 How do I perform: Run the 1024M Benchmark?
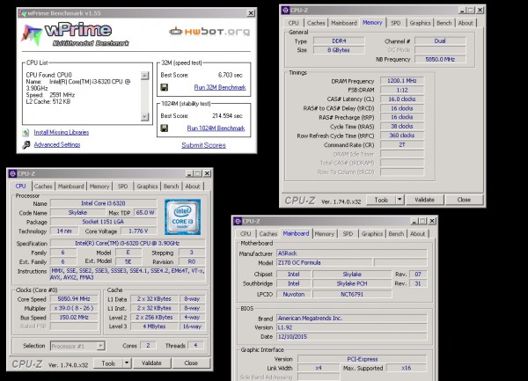point(216,128)
